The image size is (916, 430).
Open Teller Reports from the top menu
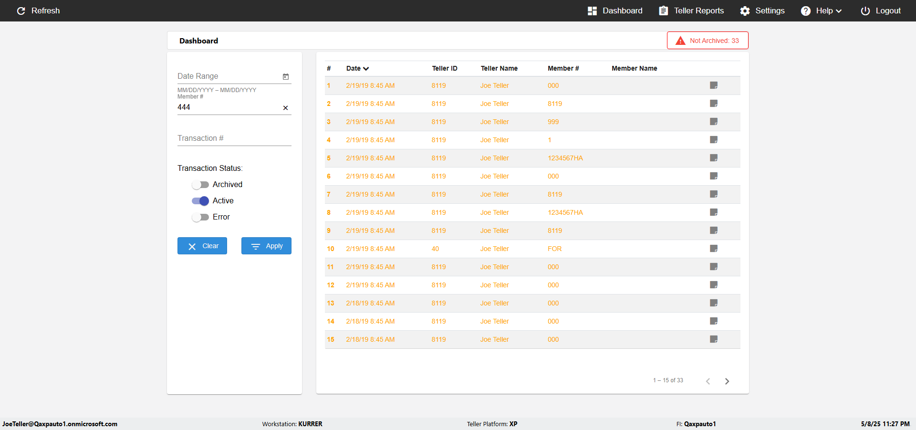pos(691,10)
